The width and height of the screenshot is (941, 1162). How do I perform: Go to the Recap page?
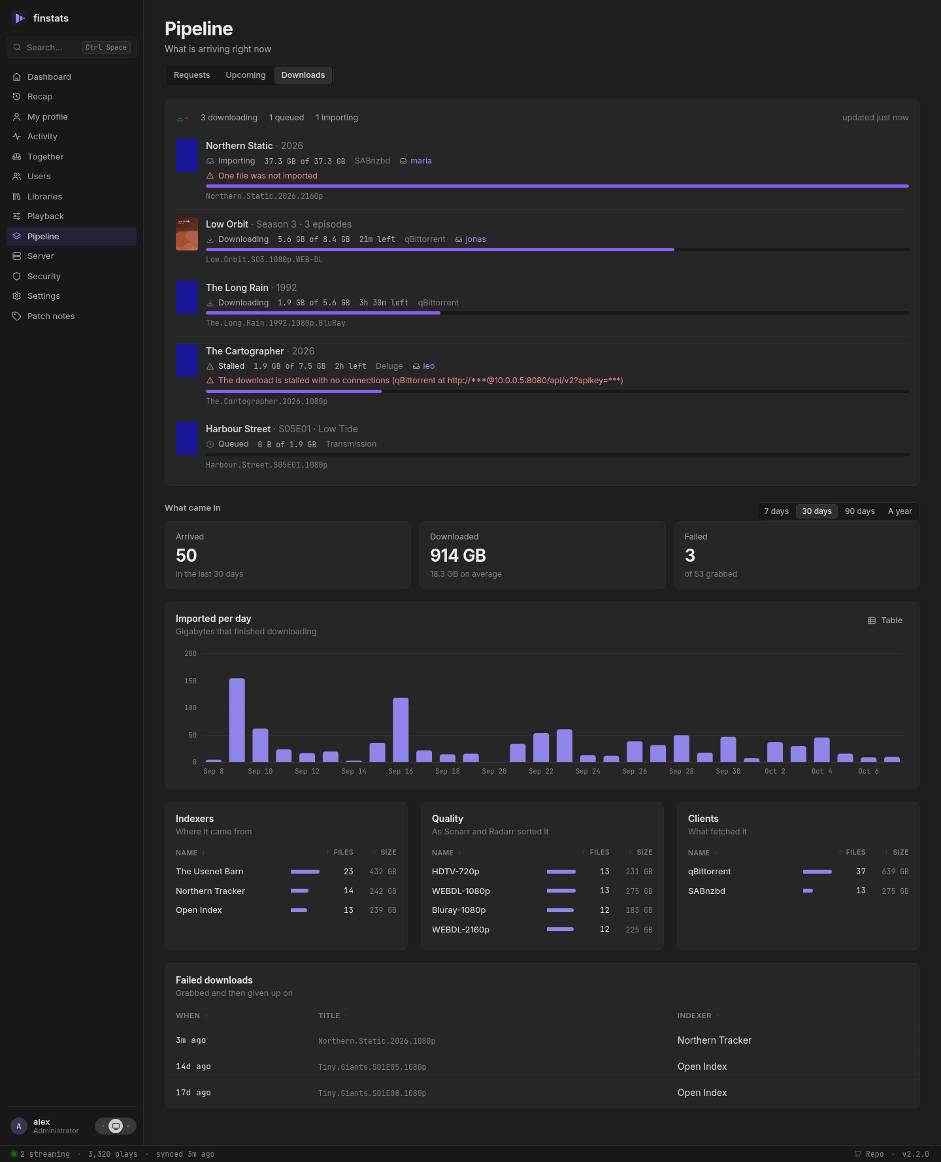click(71, 97)
